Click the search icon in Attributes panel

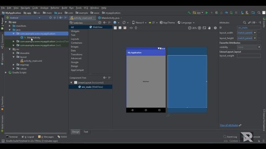[244, 22]
